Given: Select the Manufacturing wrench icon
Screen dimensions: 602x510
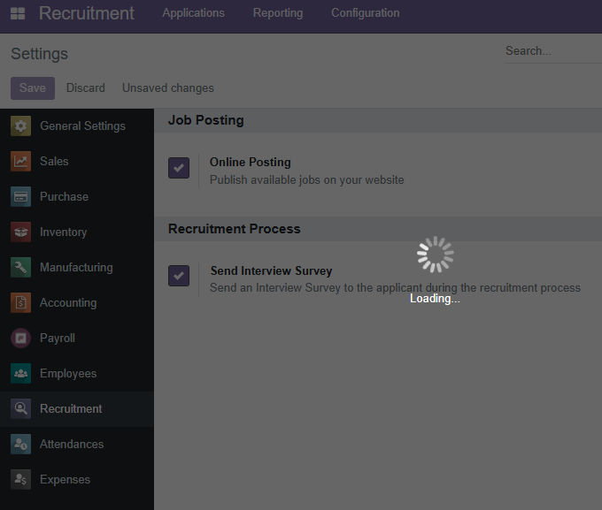Looking at the screenshot, I should (x=20, y=267).
